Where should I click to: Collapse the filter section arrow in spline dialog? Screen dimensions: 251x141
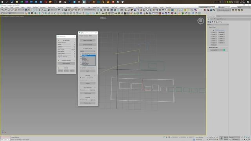coord(95,49)
